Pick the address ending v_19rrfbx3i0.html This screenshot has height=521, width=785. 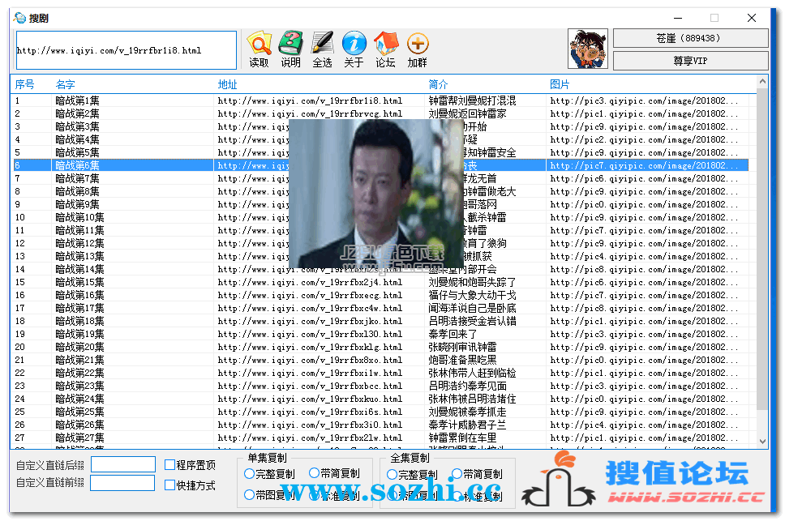pyautogui.click(x=310, y=425)
